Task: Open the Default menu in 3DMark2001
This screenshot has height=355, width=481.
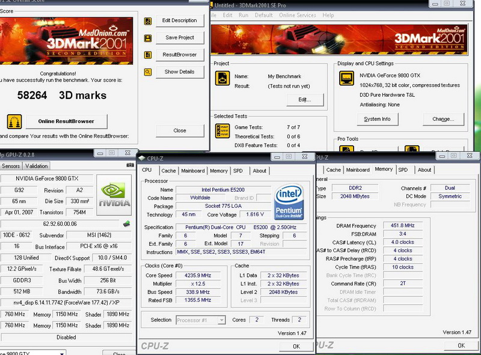Action: click(264, 15)
